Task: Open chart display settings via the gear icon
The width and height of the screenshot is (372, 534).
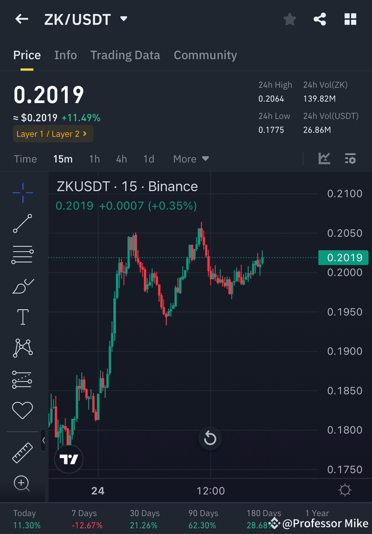Action: tap(344, 491)
